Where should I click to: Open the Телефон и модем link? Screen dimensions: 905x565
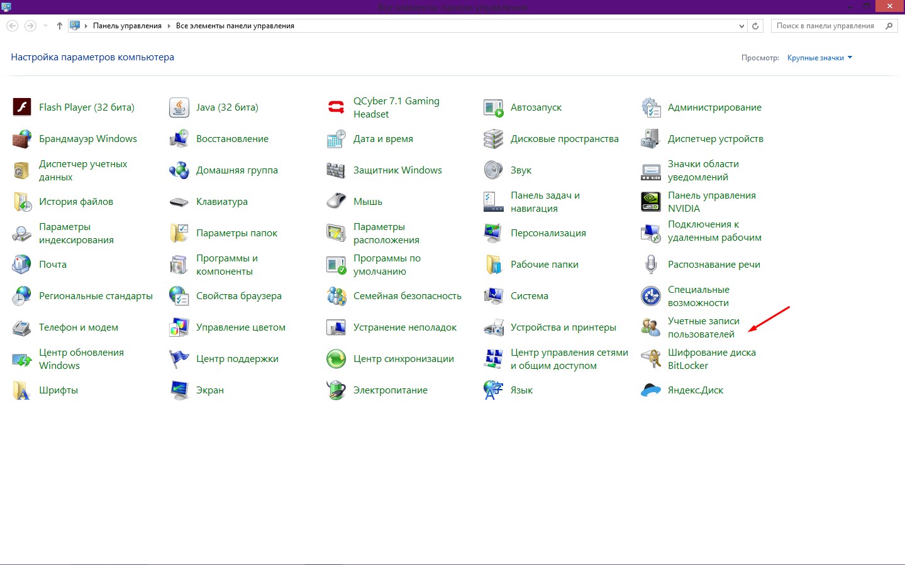79,327
